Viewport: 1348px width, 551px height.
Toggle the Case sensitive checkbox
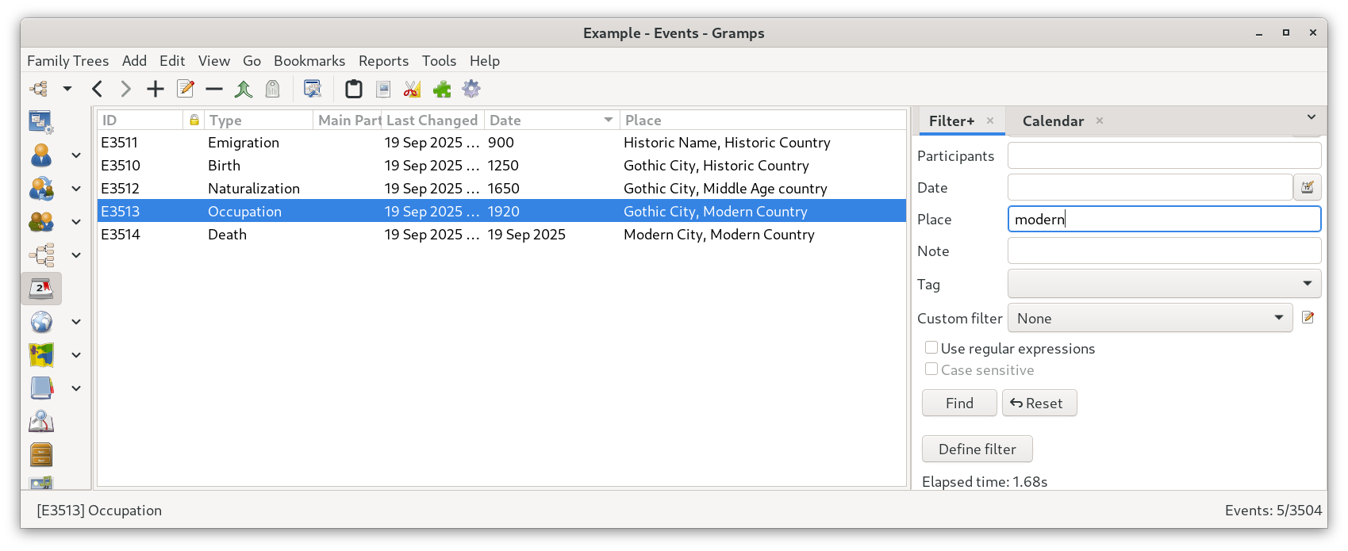pos(931,369)
